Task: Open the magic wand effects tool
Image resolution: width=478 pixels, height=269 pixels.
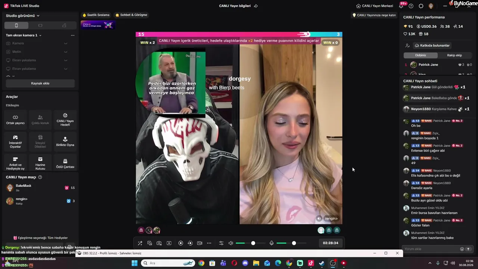Action: (140, 243)
